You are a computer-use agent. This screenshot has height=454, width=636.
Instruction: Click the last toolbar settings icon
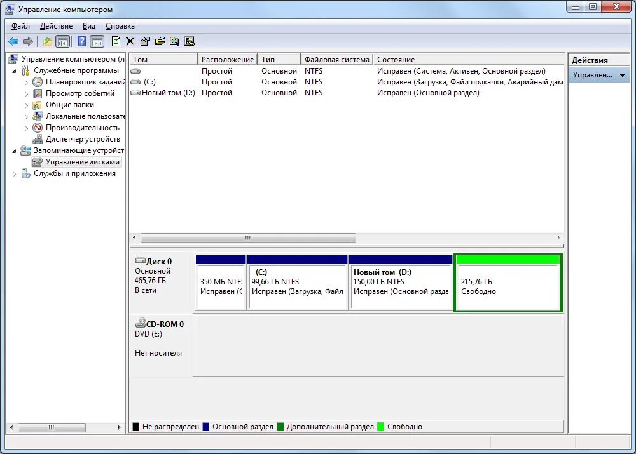click(x=190, y=41)
